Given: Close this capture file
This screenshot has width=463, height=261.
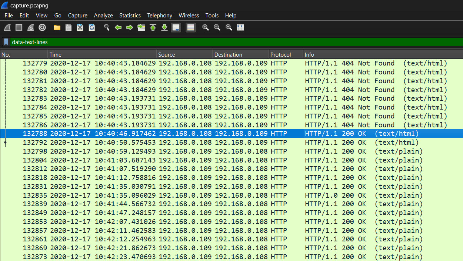Looking at the screenshot, I should (80, 27).
